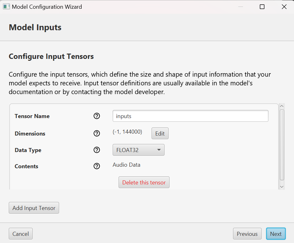The height and width of the screenshot is (243, 294).
Task: Click the Audio Data contents text
Action: click(126, 165)
